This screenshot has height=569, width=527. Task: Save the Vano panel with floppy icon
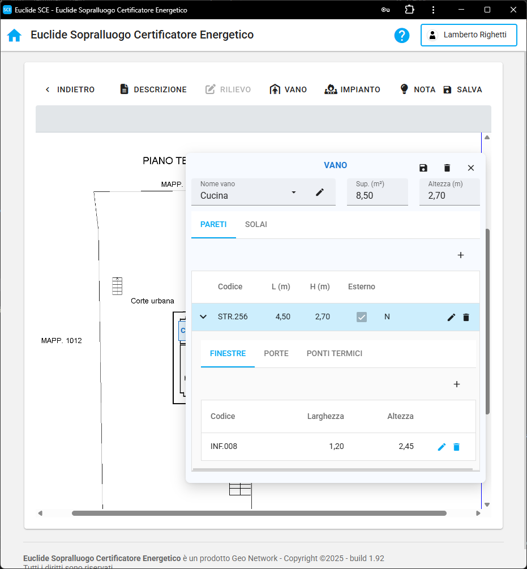tap(423, 168)
